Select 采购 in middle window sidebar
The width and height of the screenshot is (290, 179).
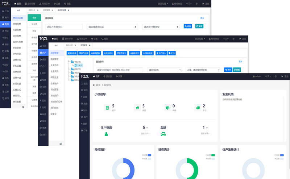coord(43,87)
